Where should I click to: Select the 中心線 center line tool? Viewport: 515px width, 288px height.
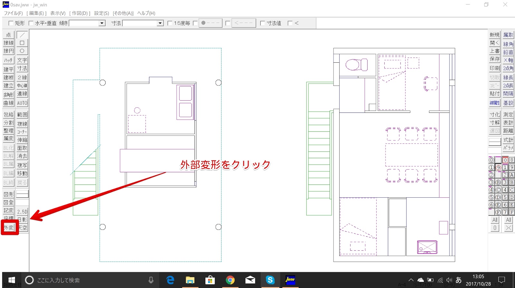(22, 85)
